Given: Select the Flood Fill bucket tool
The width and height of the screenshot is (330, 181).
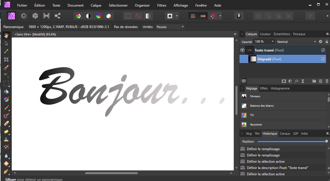Looking at the screenshot, I should pyautogui.click(x=6, y=92).
